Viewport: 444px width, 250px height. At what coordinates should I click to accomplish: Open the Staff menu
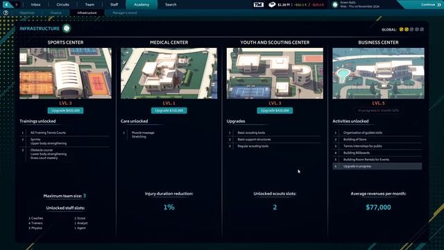(x=114, y=5)
